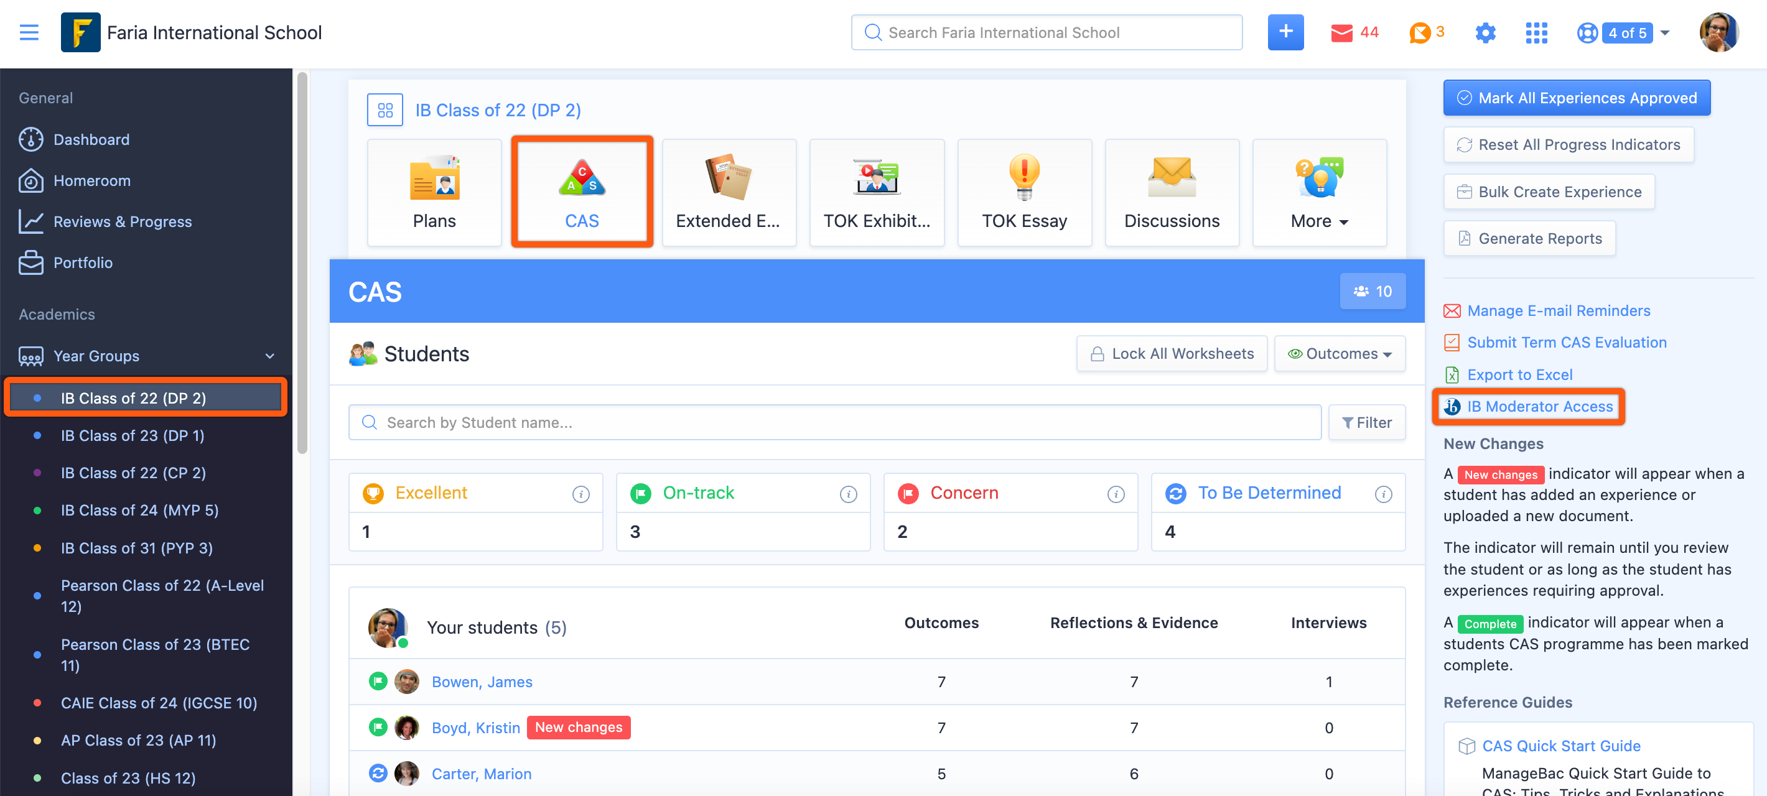1767x796 pixels.
Task: Click Bulk Create Experience button
Action: click(x=1549, y=192)
